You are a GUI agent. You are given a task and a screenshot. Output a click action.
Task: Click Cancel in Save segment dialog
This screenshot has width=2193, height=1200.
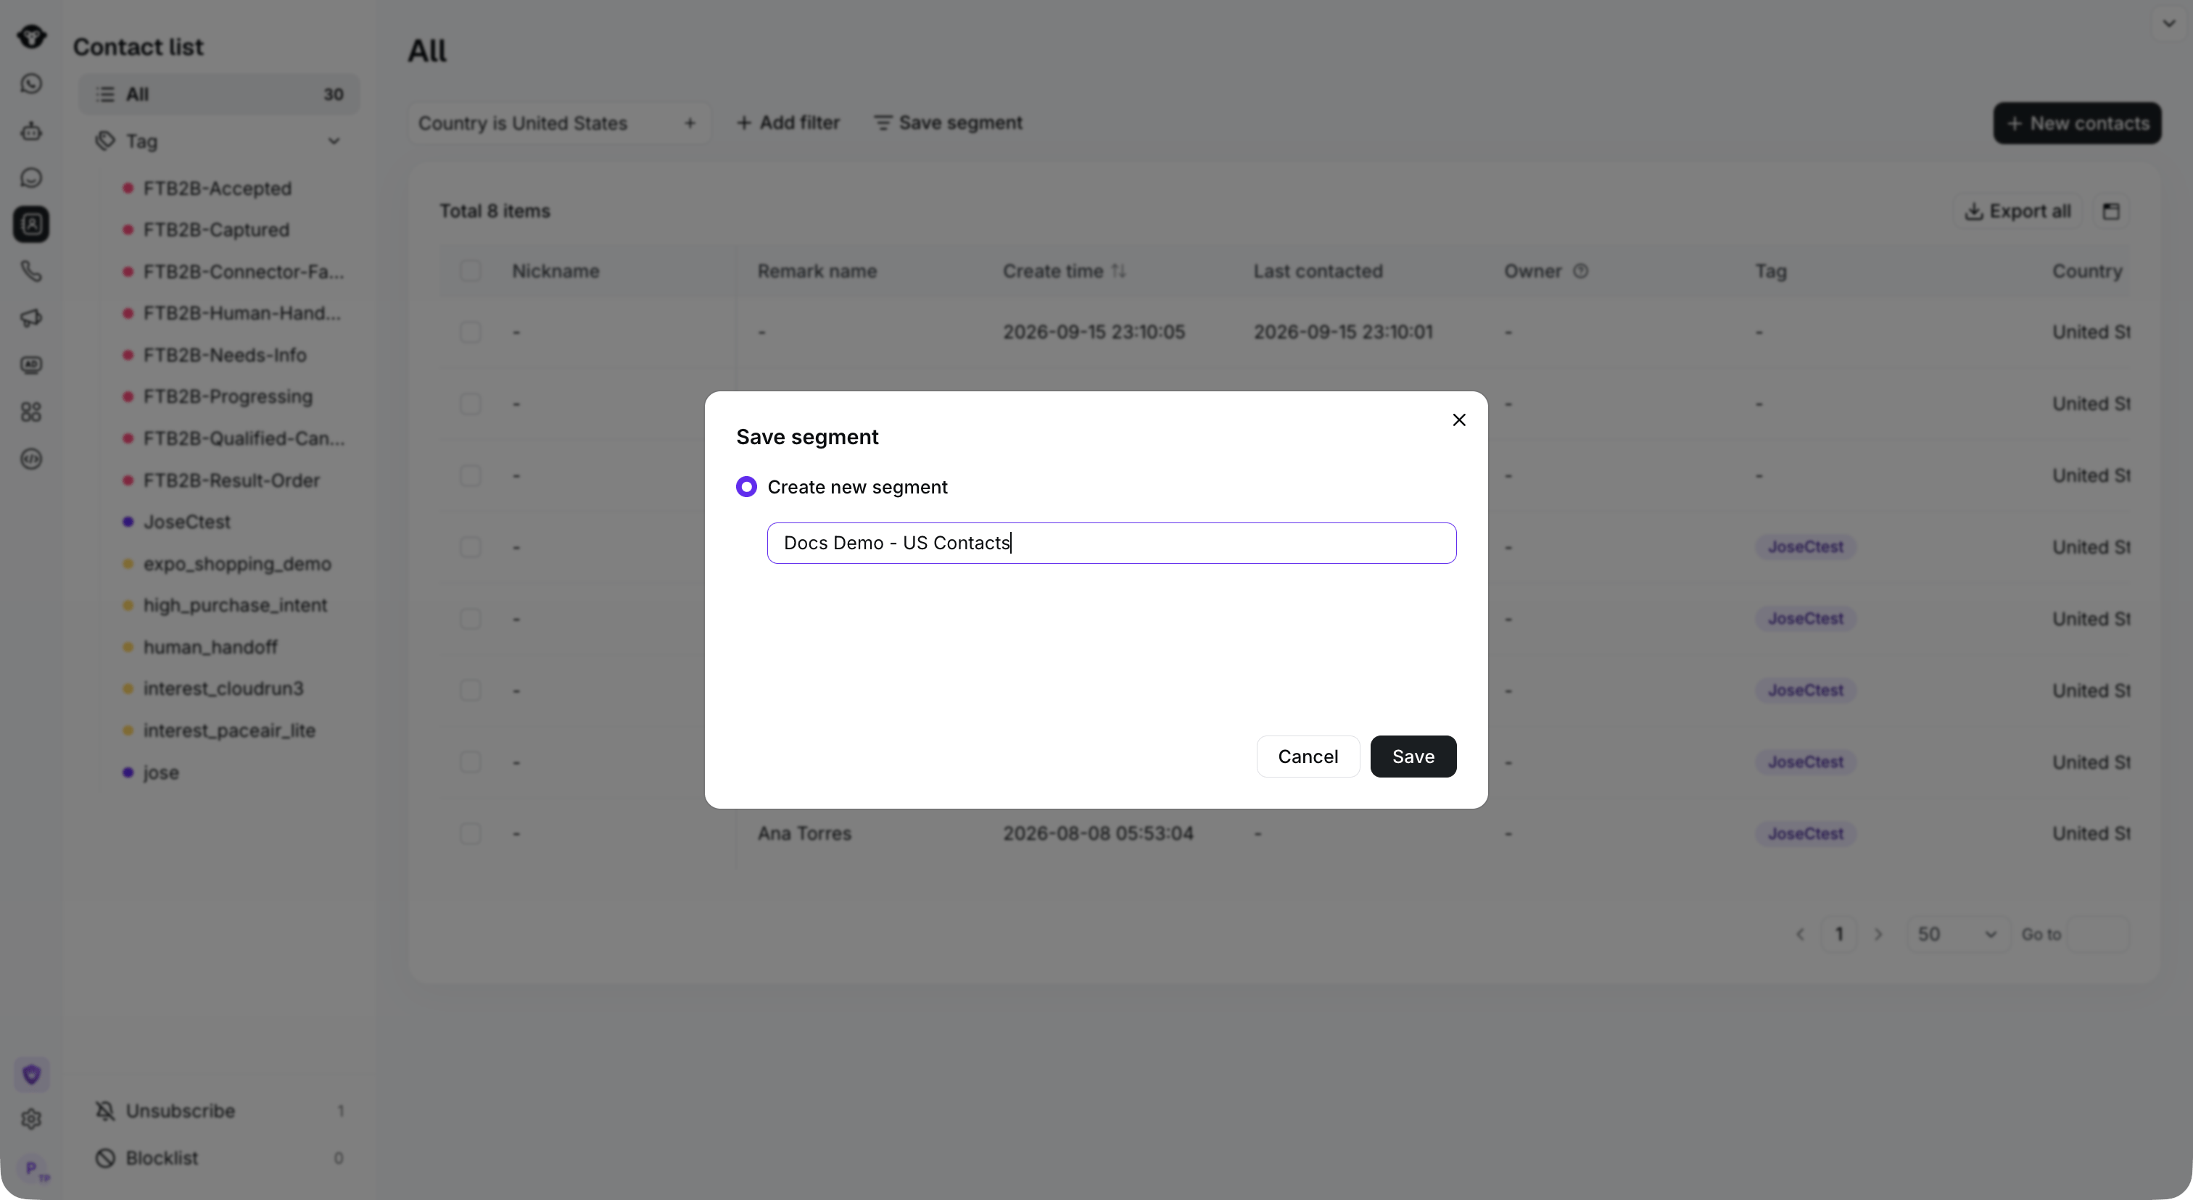tap(1308, 757)
